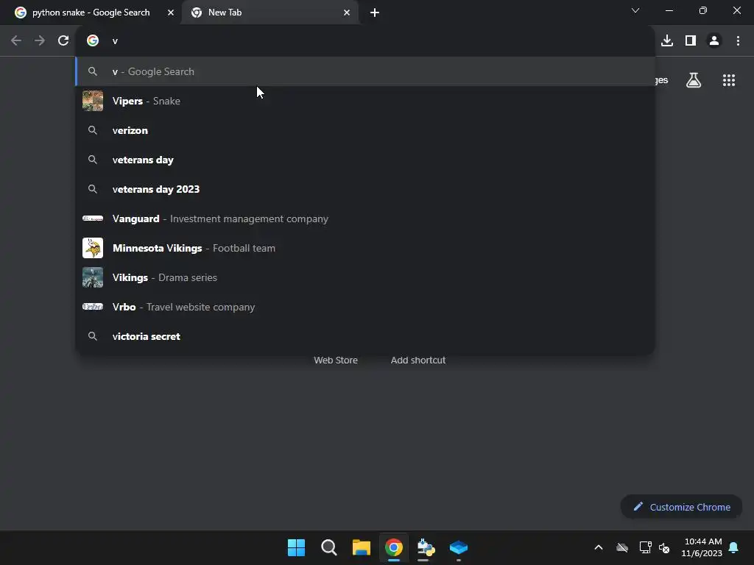
Task: Toggle the side panel icon
Action: (x=691, y=41)
